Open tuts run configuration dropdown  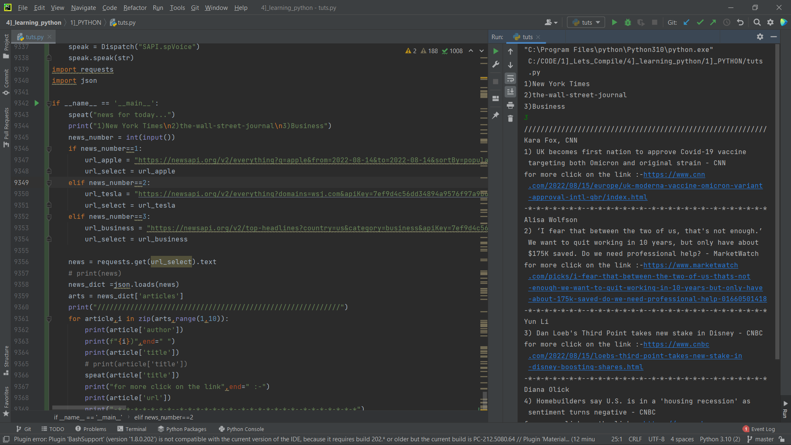pyautogui.click(x=586, y=22)
